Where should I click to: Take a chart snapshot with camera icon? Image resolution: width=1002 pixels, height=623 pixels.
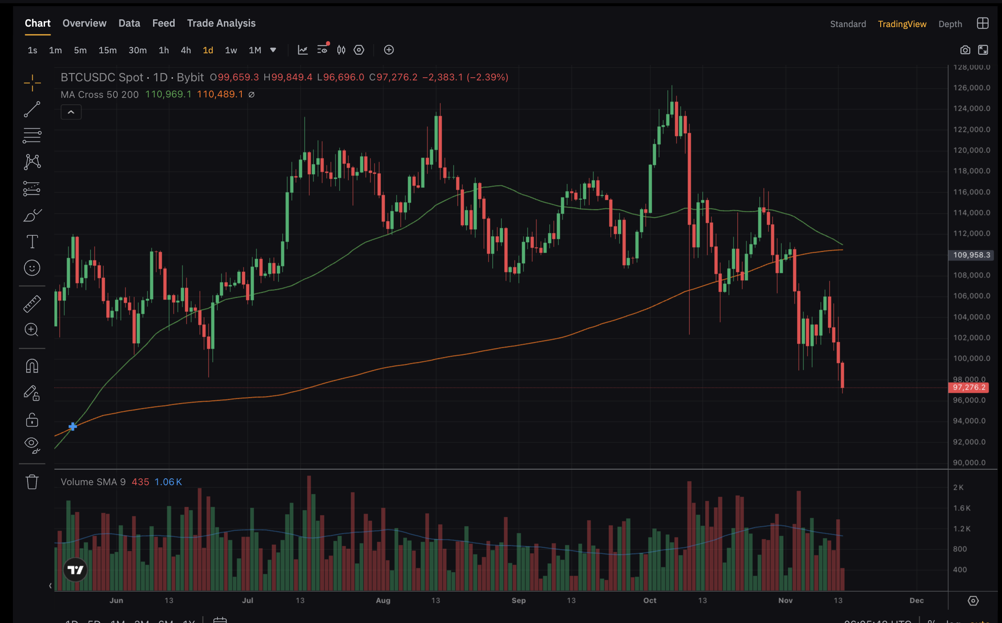pos(965,50)
